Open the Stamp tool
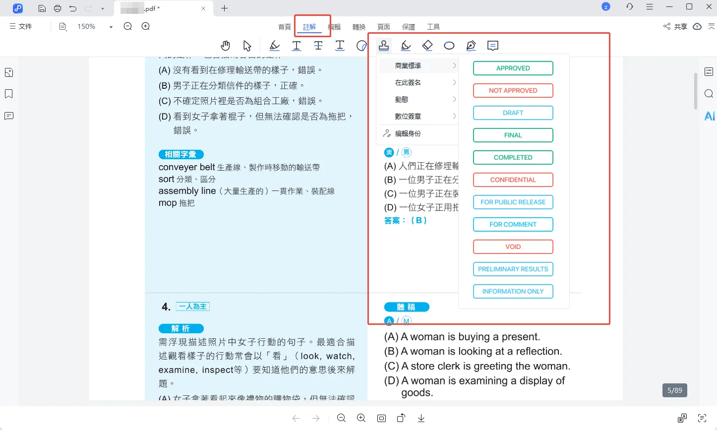 point(384,45)
